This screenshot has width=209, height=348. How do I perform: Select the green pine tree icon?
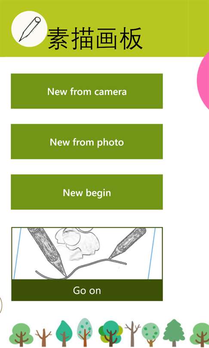click(x=174, y=333)
